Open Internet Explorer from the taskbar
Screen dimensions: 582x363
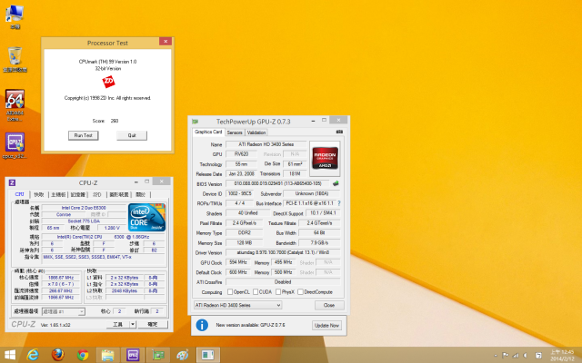tap(33, 355)
